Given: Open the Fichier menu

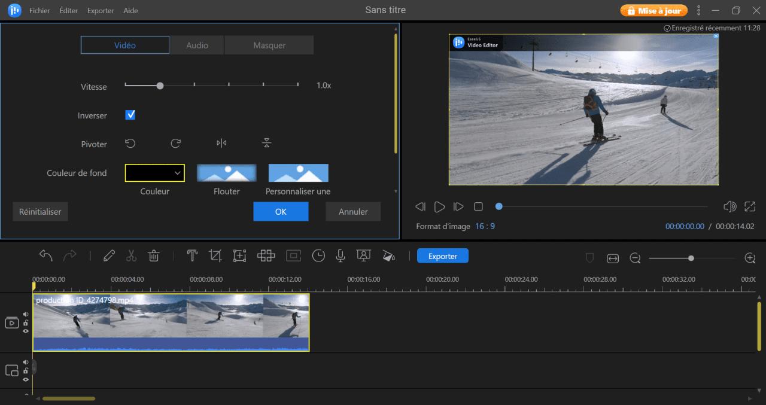Looking at the screenshot, I should (x=39, y=10).
